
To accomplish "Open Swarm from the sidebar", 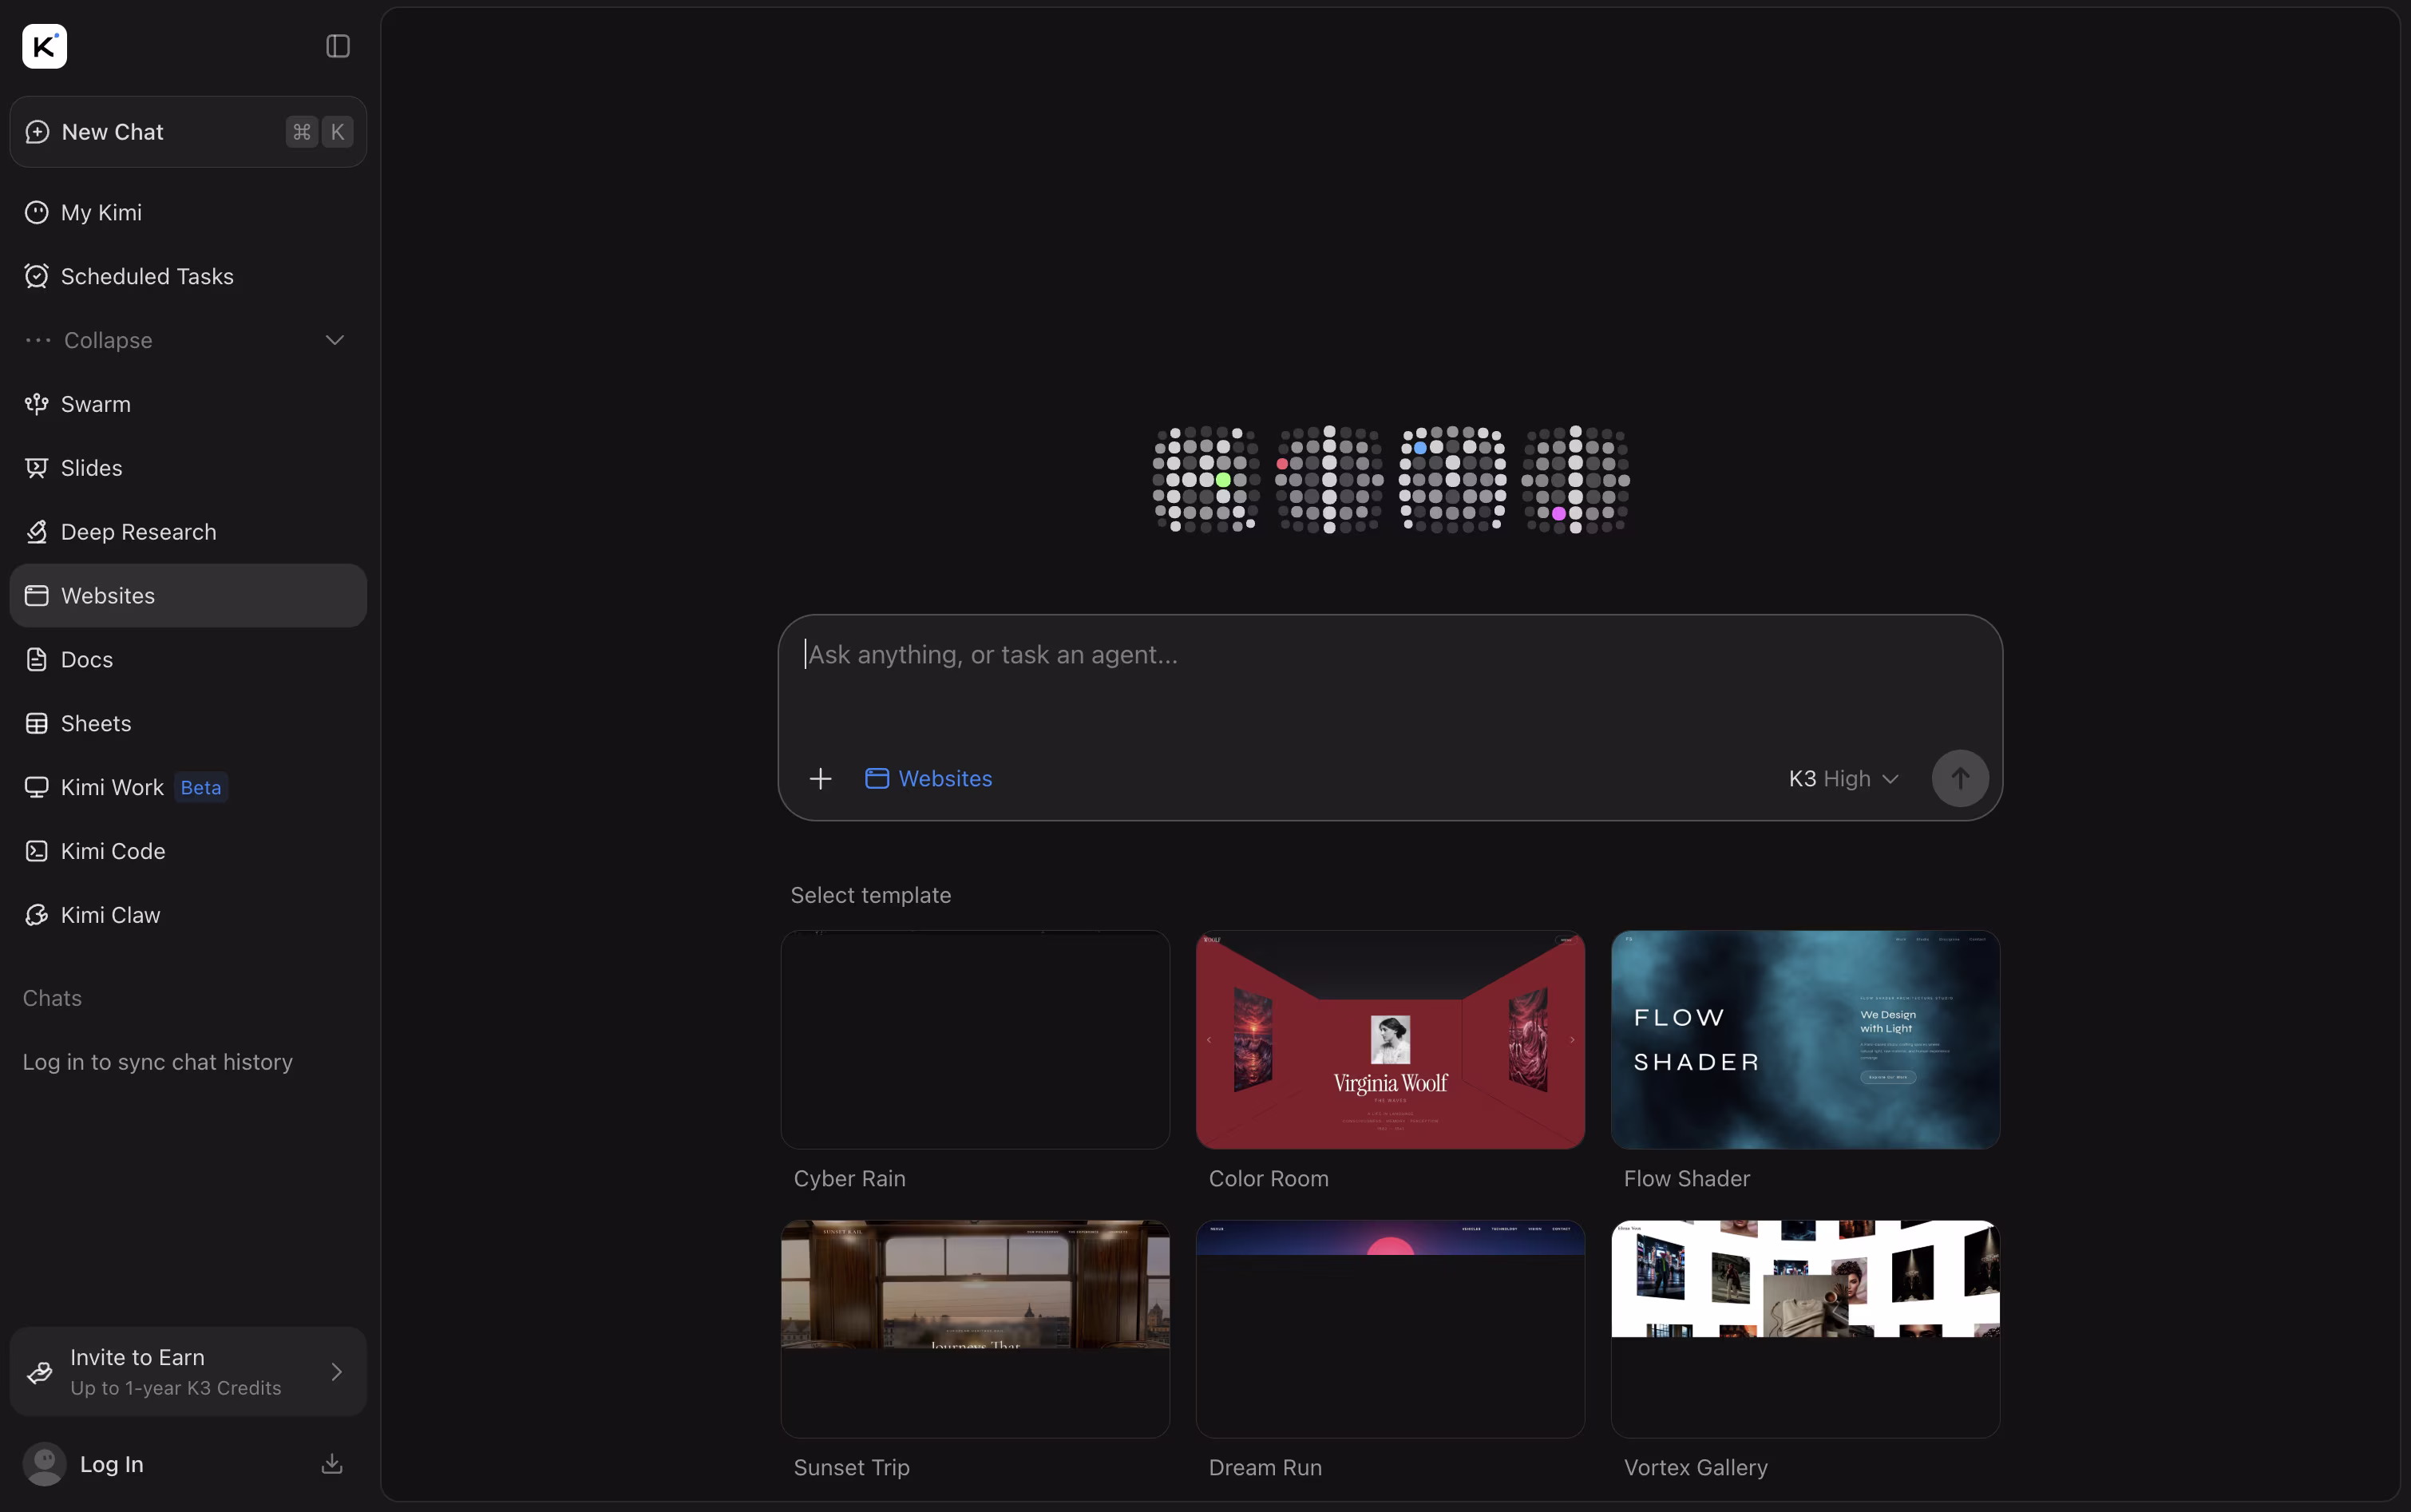I will (x=188, y=404).
